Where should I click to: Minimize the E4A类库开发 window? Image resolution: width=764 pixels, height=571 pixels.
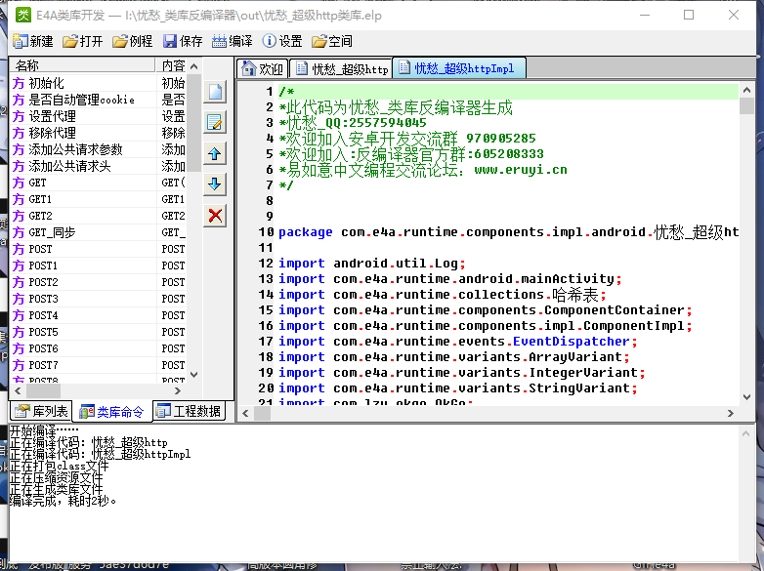[645, 15]
